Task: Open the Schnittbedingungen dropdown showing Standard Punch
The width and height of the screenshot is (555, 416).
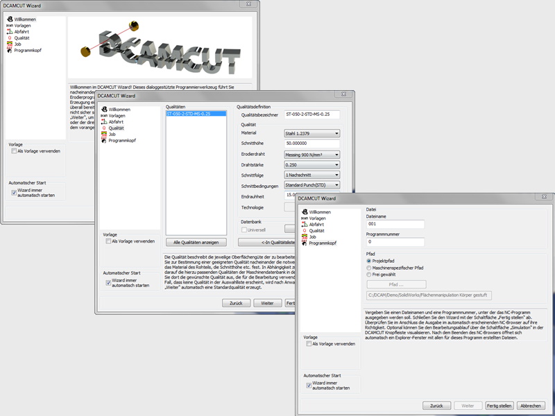Action: tap(311, 185)
